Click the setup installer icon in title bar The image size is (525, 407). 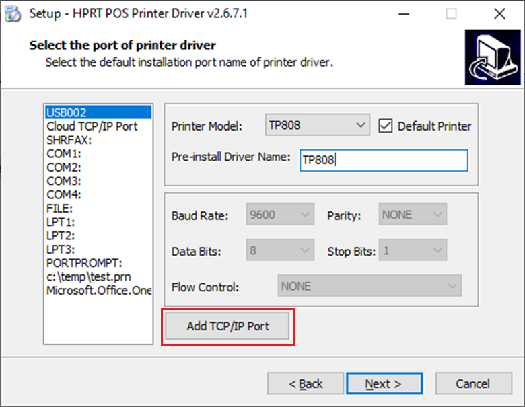13,13
